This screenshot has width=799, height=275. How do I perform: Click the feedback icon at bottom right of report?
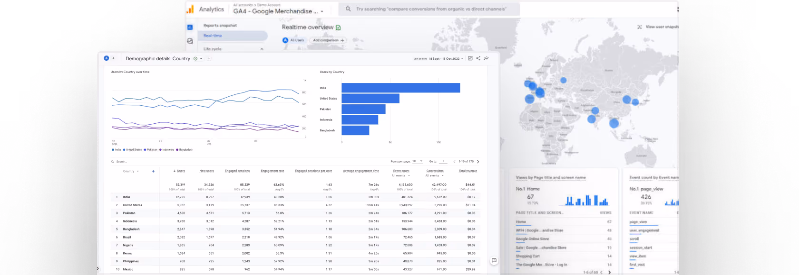click(x=494, y=260)
